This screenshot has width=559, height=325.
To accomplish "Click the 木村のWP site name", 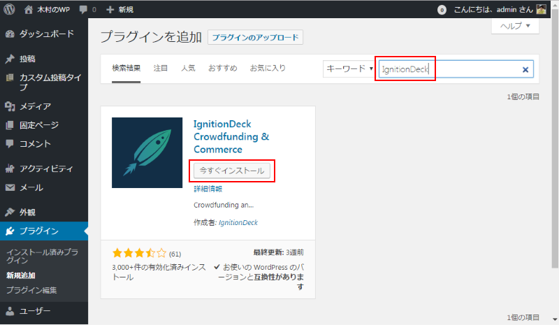I will click(54, 10).
